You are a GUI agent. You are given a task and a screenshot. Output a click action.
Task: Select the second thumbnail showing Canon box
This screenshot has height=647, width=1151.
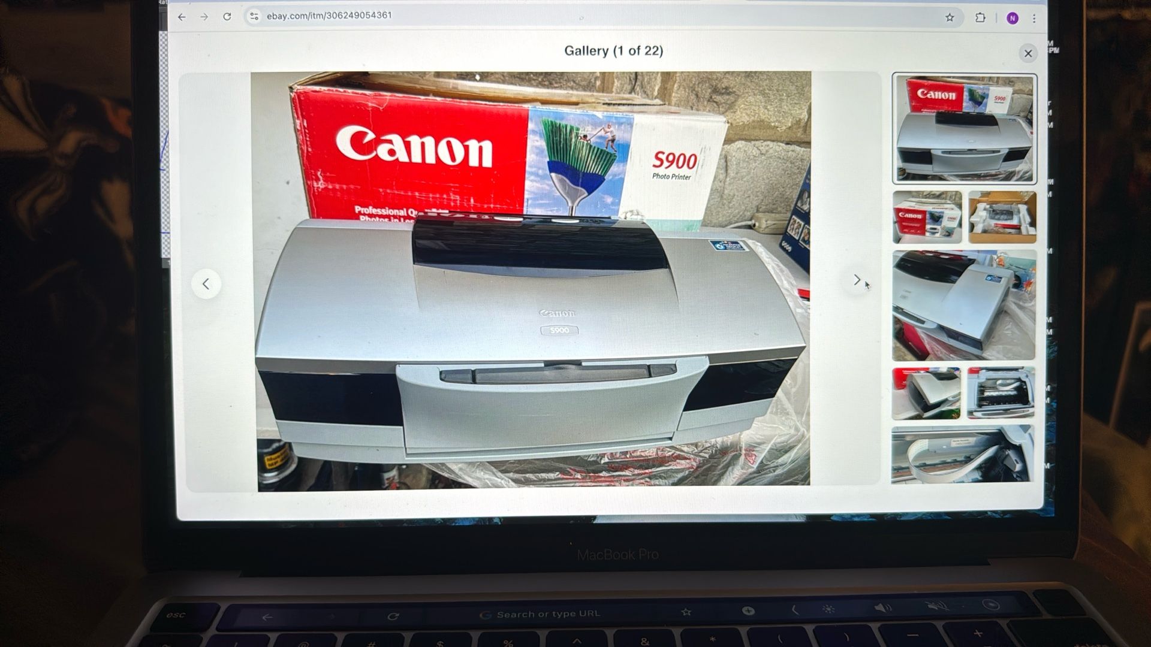coord(927,217)
